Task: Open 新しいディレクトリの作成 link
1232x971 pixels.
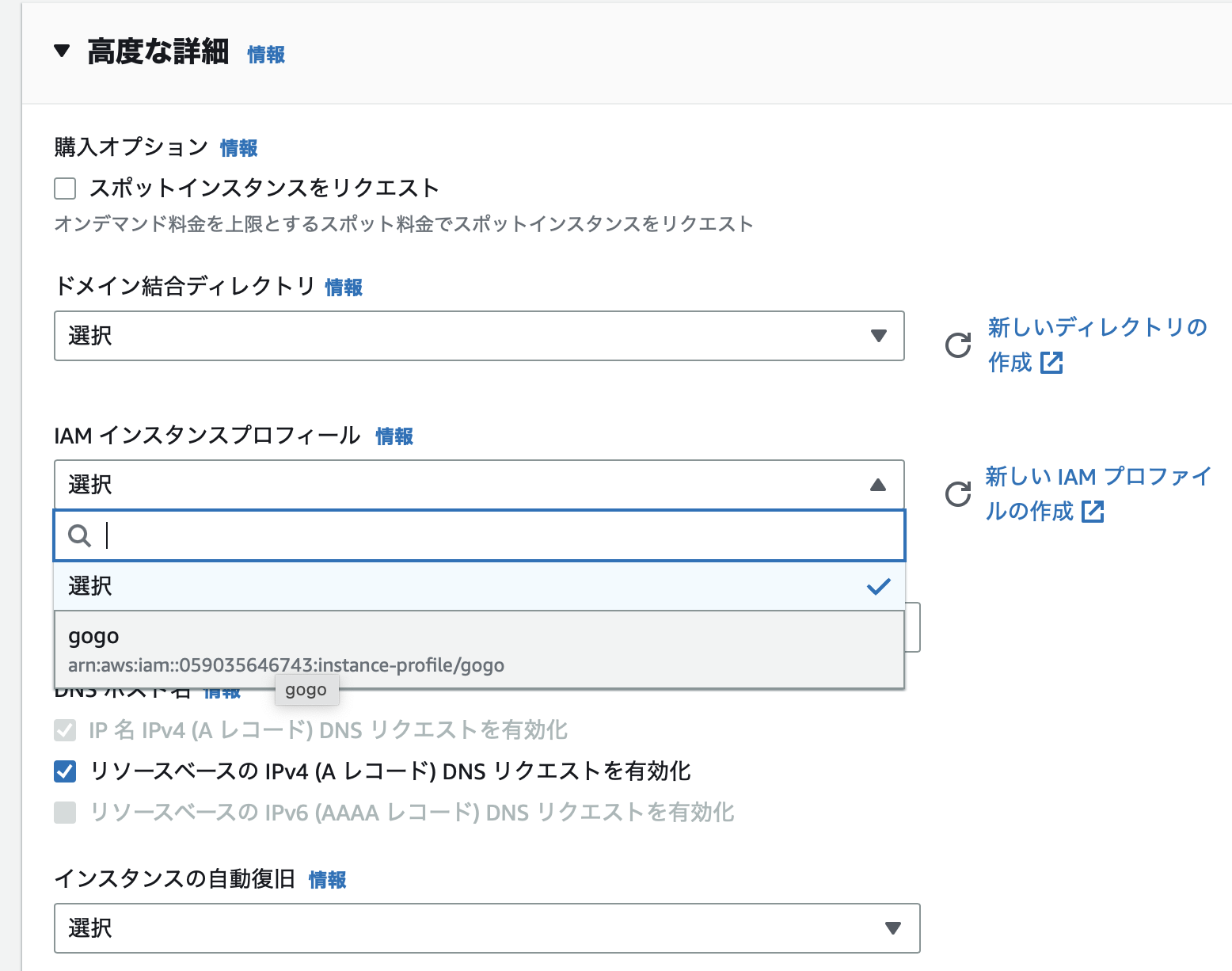Action: tap(1097, 328)
